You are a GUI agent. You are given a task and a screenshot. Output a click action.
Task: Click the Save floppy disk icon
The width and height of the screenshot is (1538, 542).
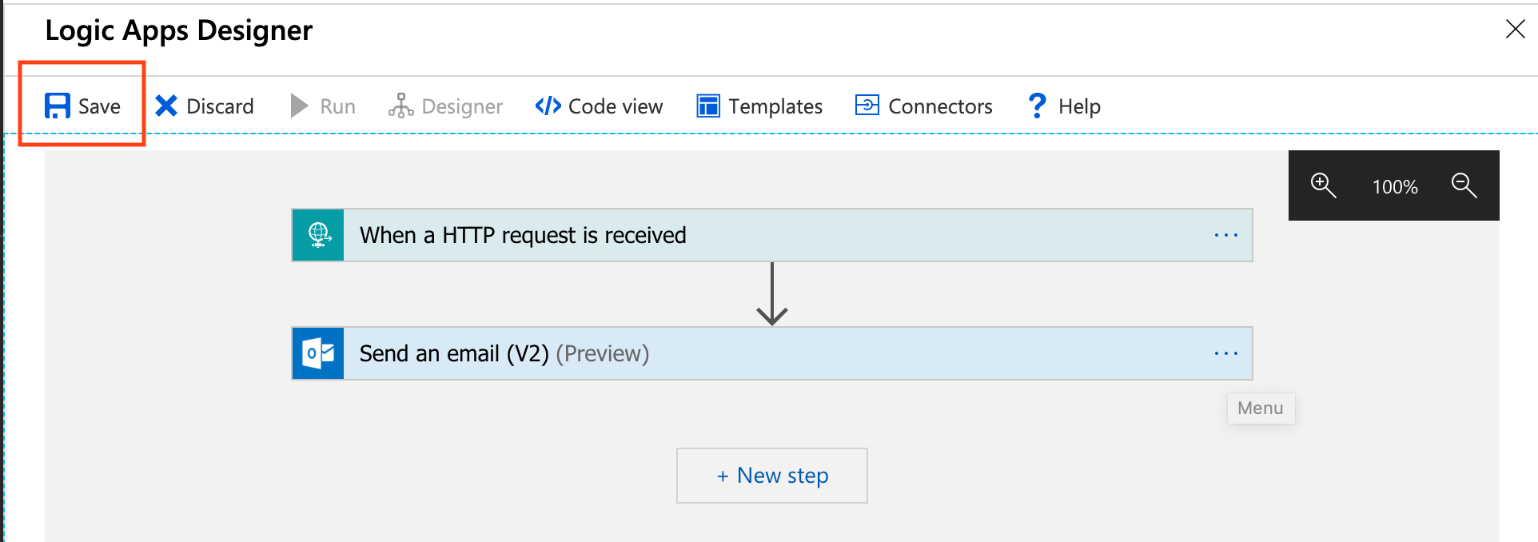click(x=58, y=106)
